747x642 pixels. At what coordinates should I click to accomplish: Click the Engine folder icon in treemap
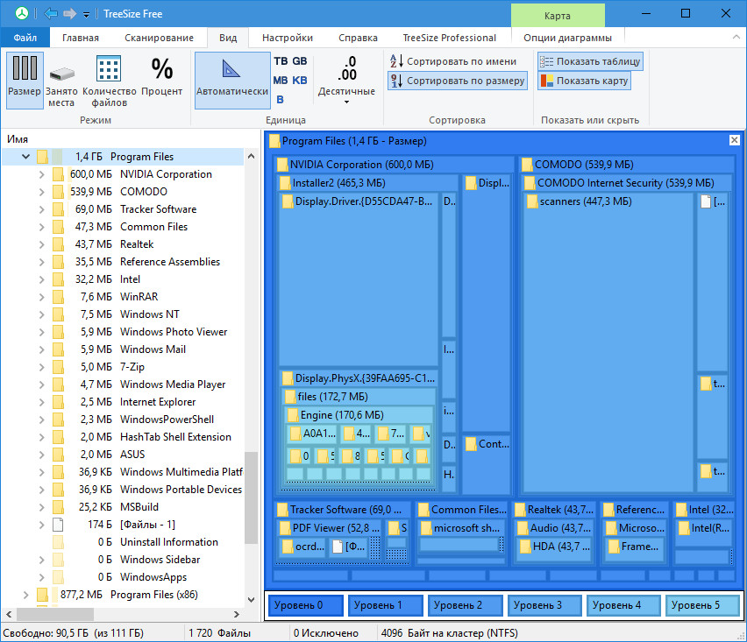click(x=293, y=415)
